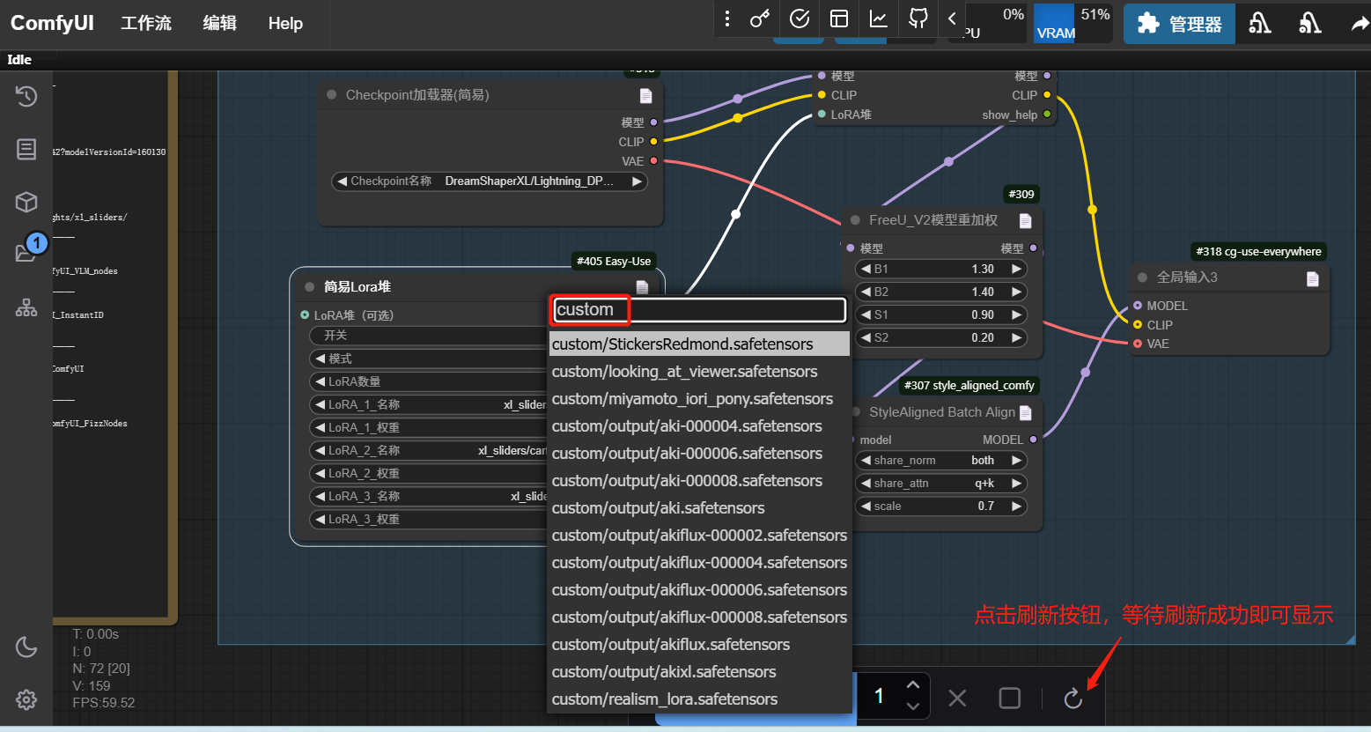Choose custom/output/akixl.safetensors entry
Image resolution: width=1371 pixels, height=732 pixels.
click(x=699, y=671)
